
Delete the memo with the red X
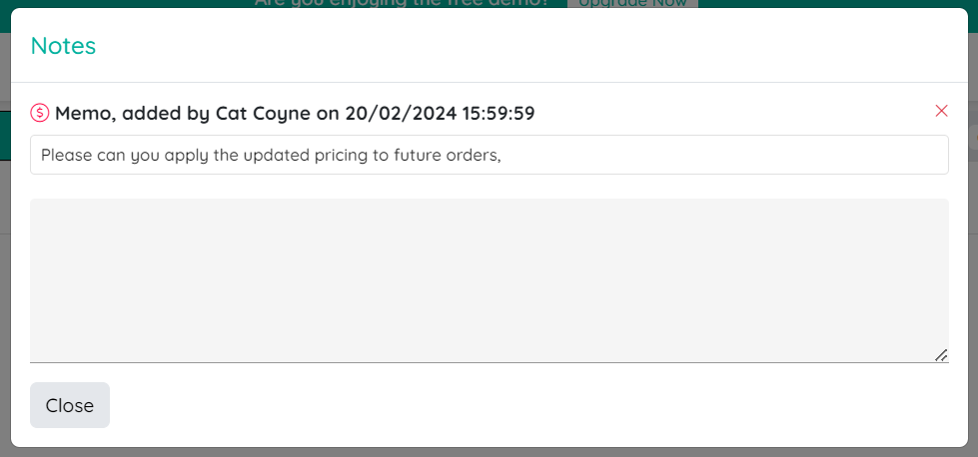pos(941,111)
